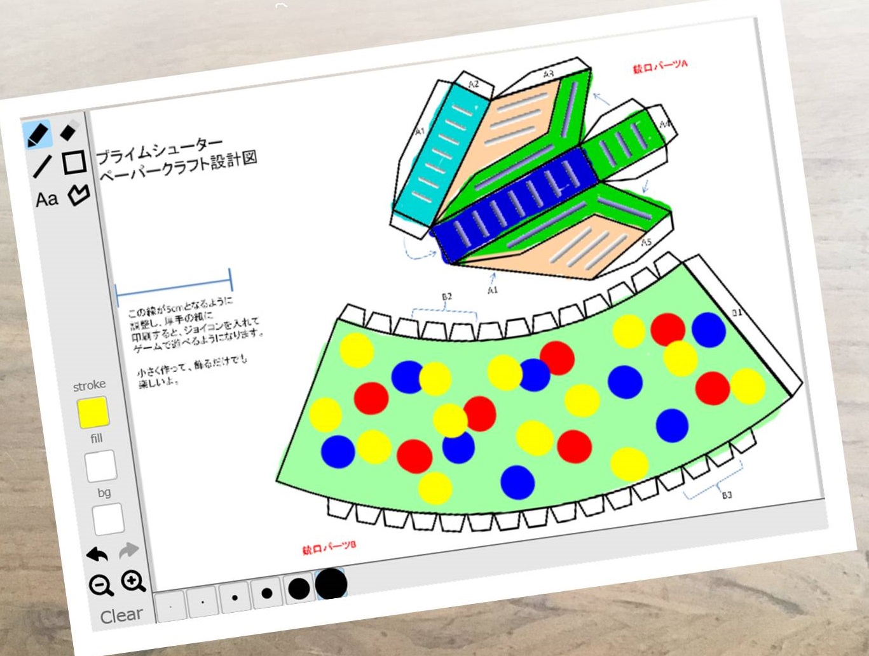The width and height of the screenshot is (869, 656).
Task: Activate the Aa text tool
Action: point(46,199)
